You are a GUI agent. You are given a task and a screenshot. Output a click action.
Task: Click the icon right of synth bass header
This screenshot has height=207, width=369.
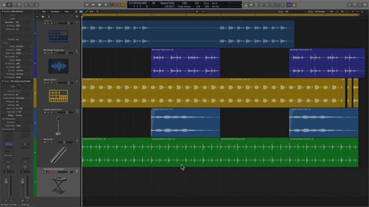pos(77,171)
